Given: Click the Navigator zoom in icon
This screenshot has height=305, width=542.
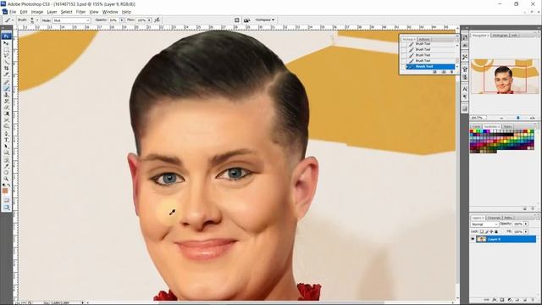Looking at the screenshot, I should point(533,118).
